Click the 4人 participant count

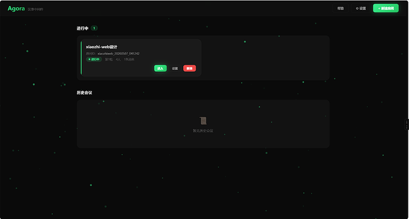click(x=119, y=59)
